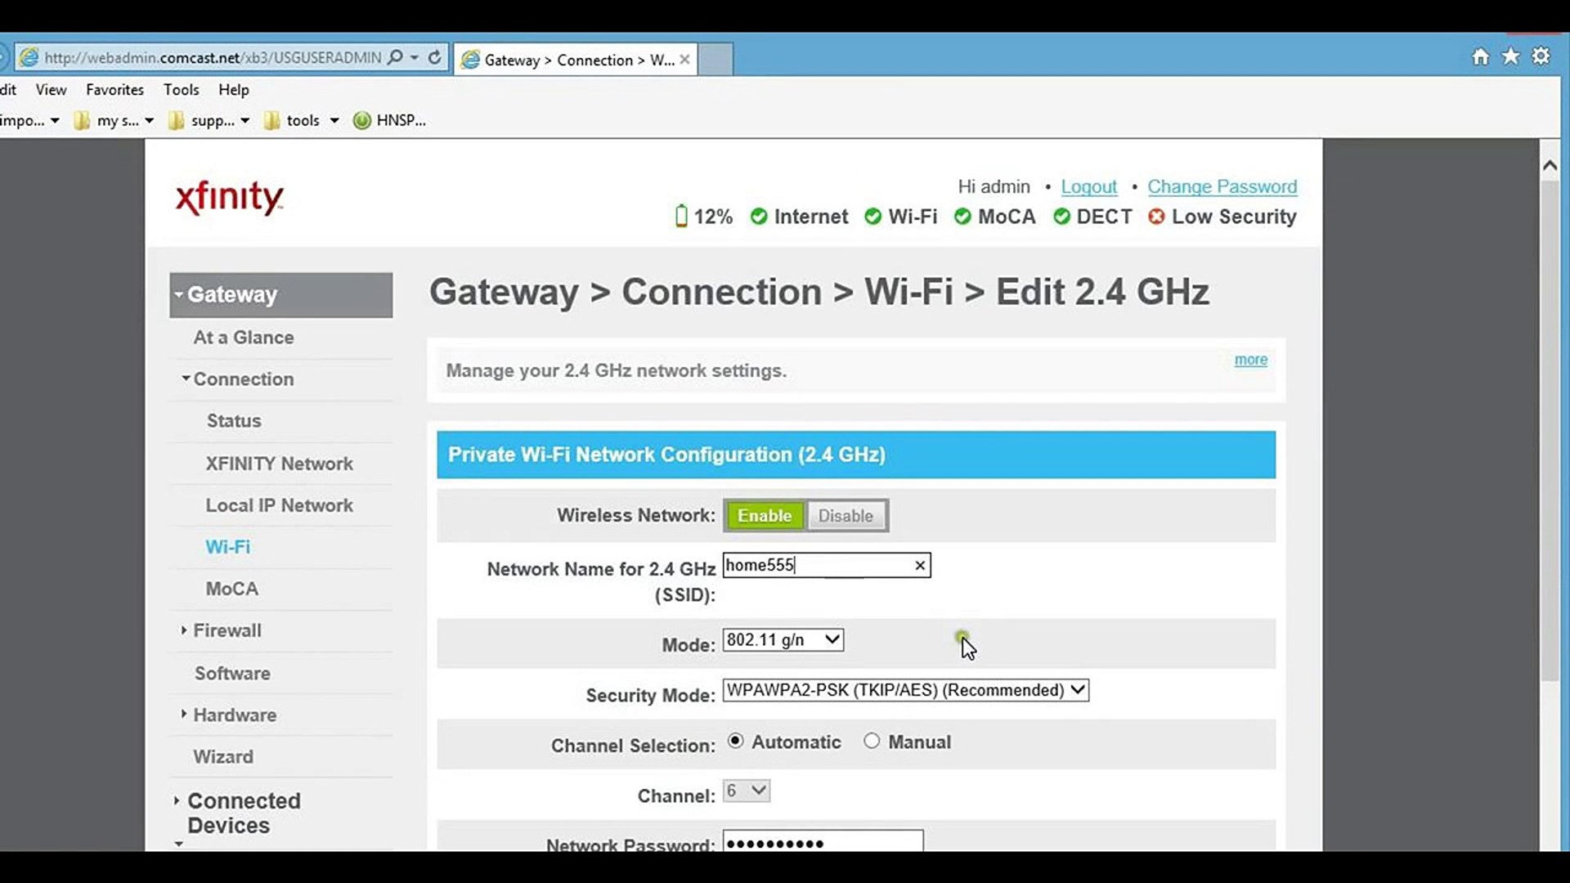Click the Internet status check icon
This screenshot has width=1570, height=883.
(x=759, y=217)
